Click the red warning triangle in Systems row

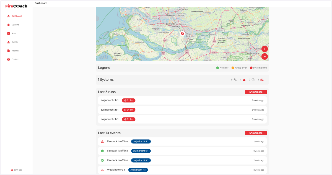coord(244,80)
